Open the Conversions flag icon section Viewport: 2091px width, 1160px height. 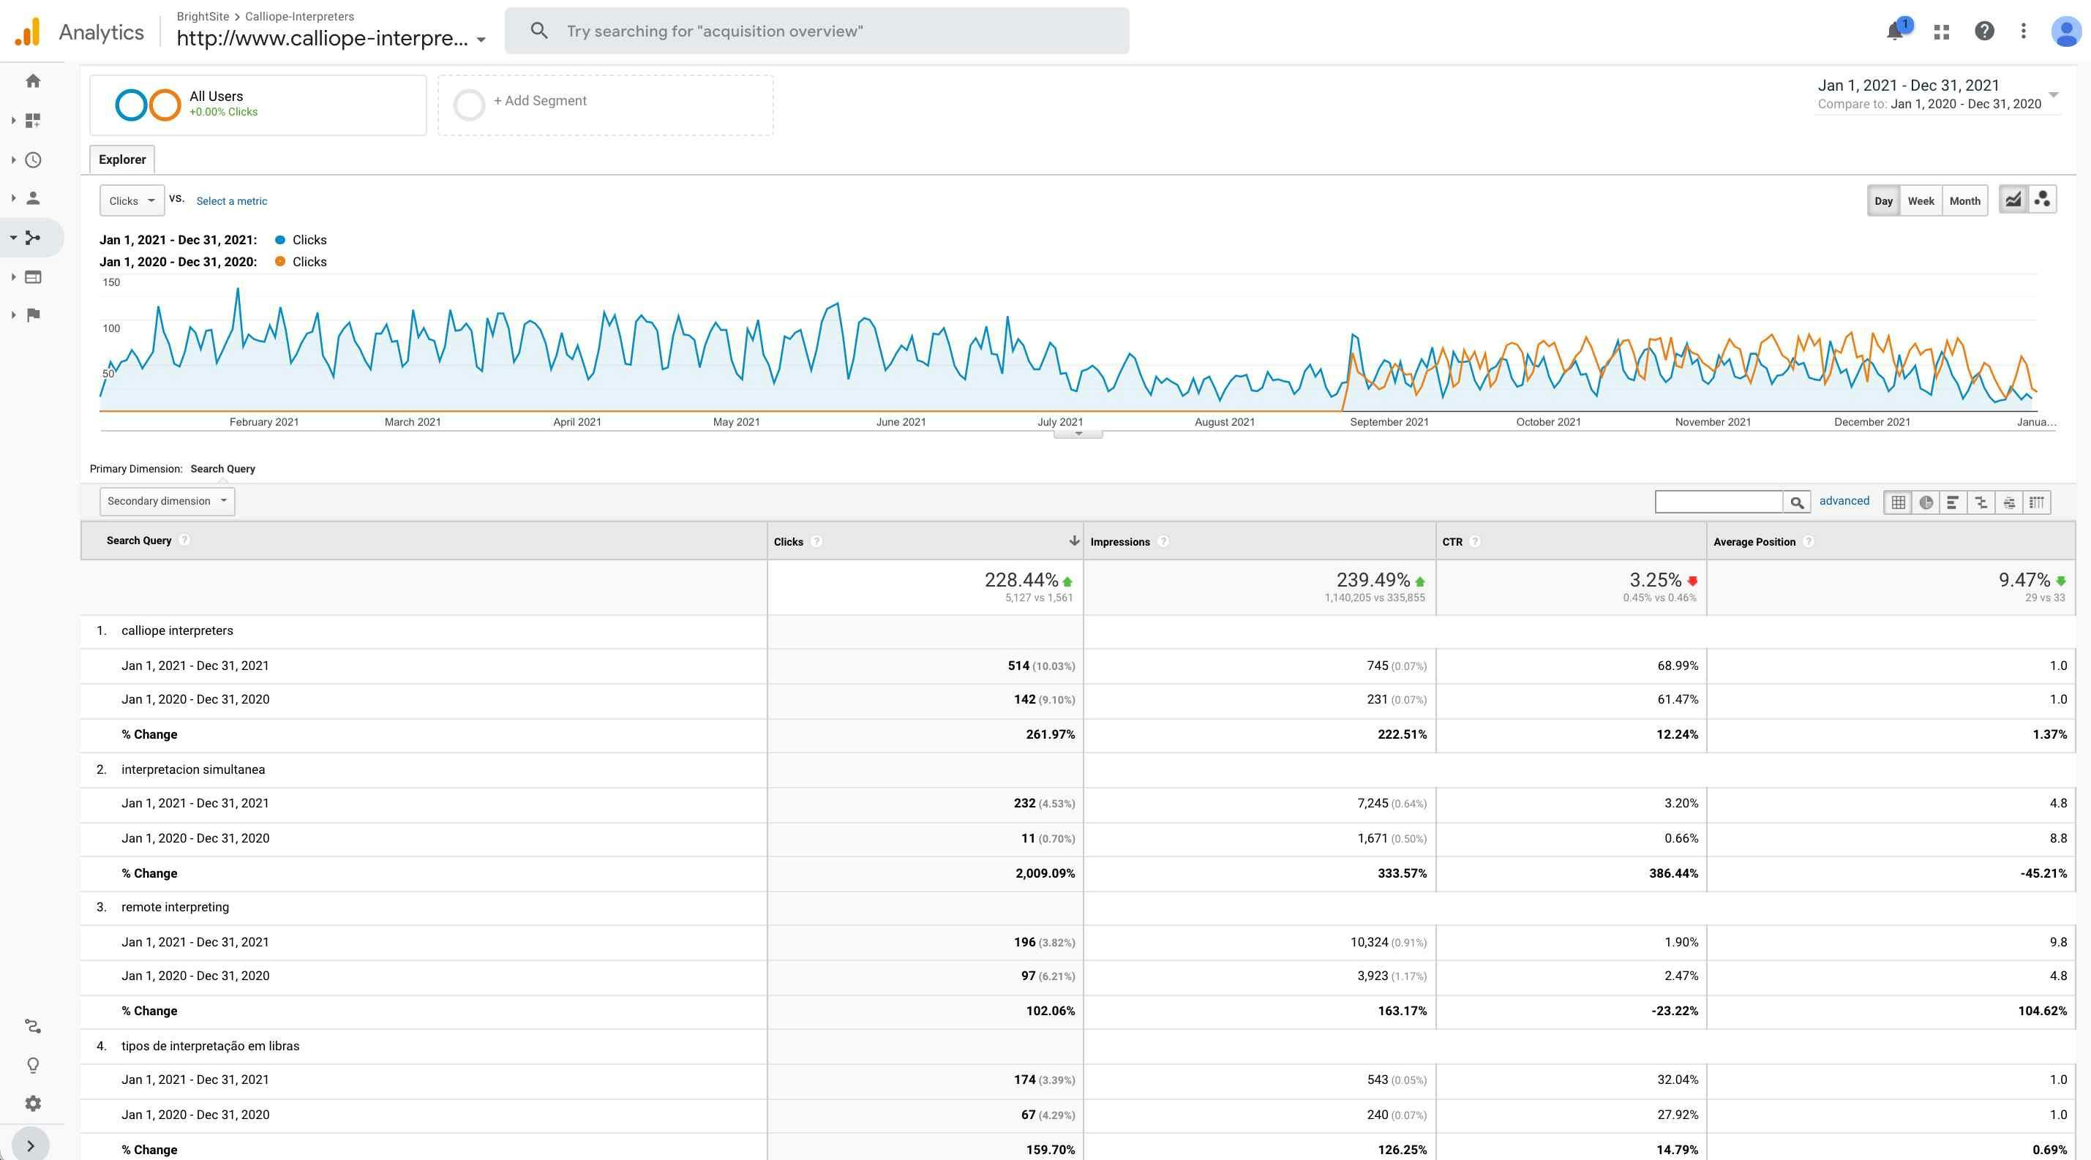tap(33, 315)
